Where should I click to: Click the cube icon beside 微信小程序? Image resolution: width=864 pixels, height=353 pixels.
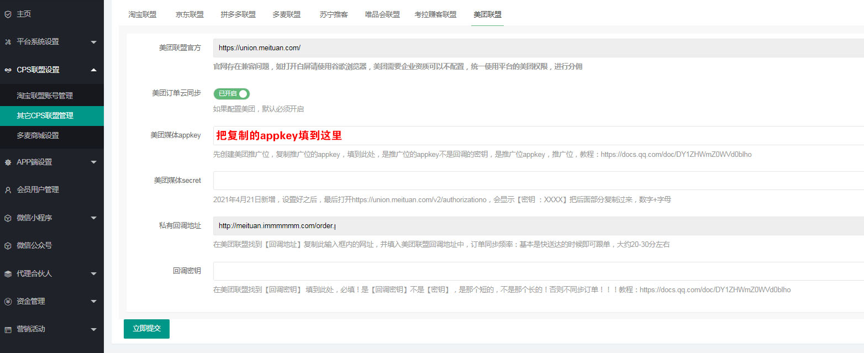[8, 218]
